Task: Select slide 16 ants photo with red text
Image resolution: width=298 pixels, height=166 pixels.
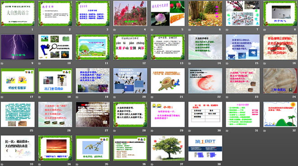Action: (x=280, y=47)
